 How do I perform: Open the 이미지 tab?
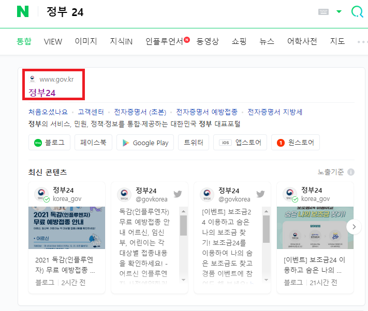click(86, 41)
